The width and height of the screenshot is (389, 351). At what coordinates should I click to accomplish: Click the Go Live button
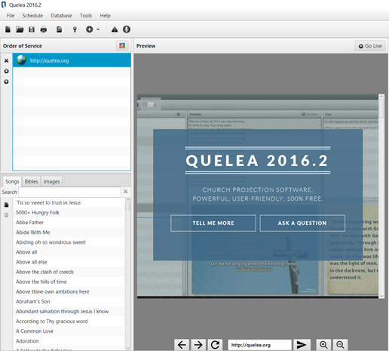pyautogui.click(x=370, y=46)
